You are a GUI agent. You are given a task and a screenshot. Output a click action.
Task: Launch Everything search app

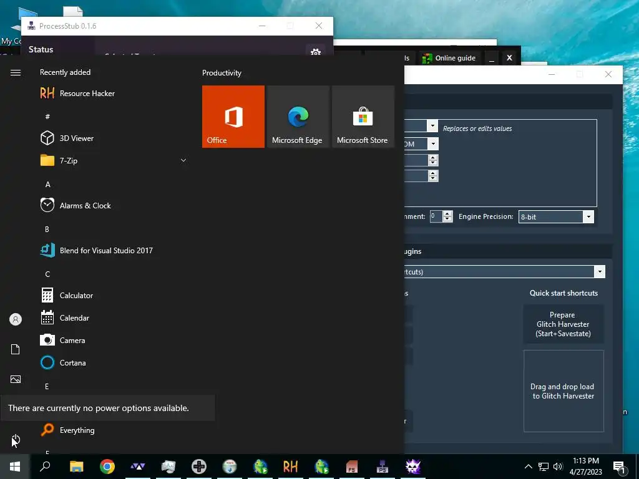[114, 430]
